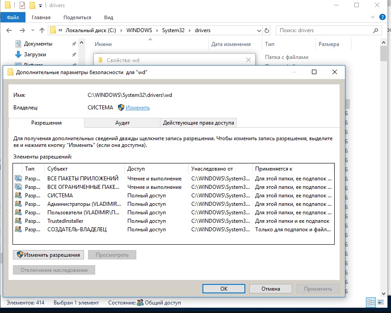The image size is (391, 313).
Task: Click the Documents icon in the sidebar
Action: click(x=18, y=44)
